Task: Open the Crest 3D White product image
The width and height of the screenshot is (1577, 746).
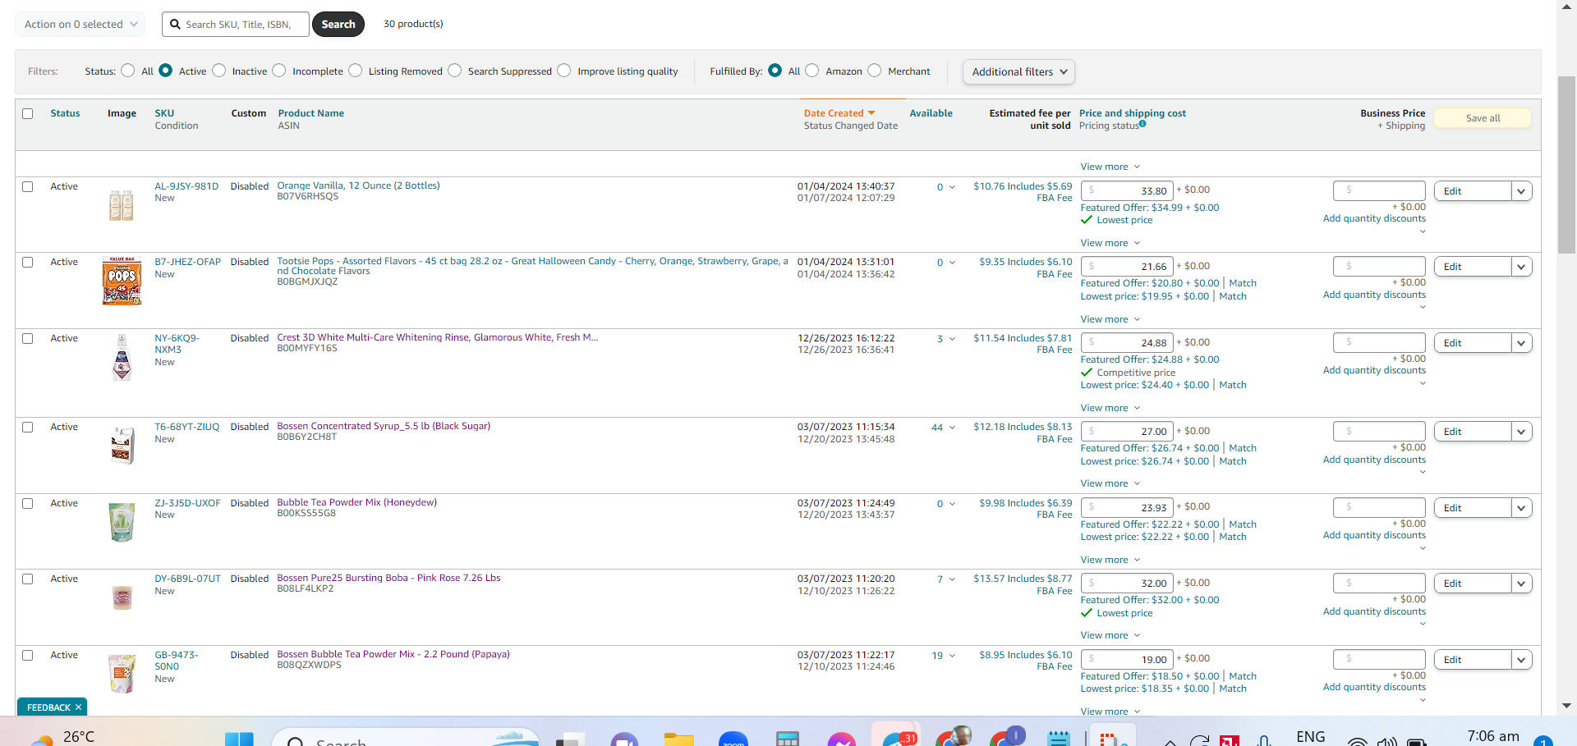Action: click(x=122, y=357)
